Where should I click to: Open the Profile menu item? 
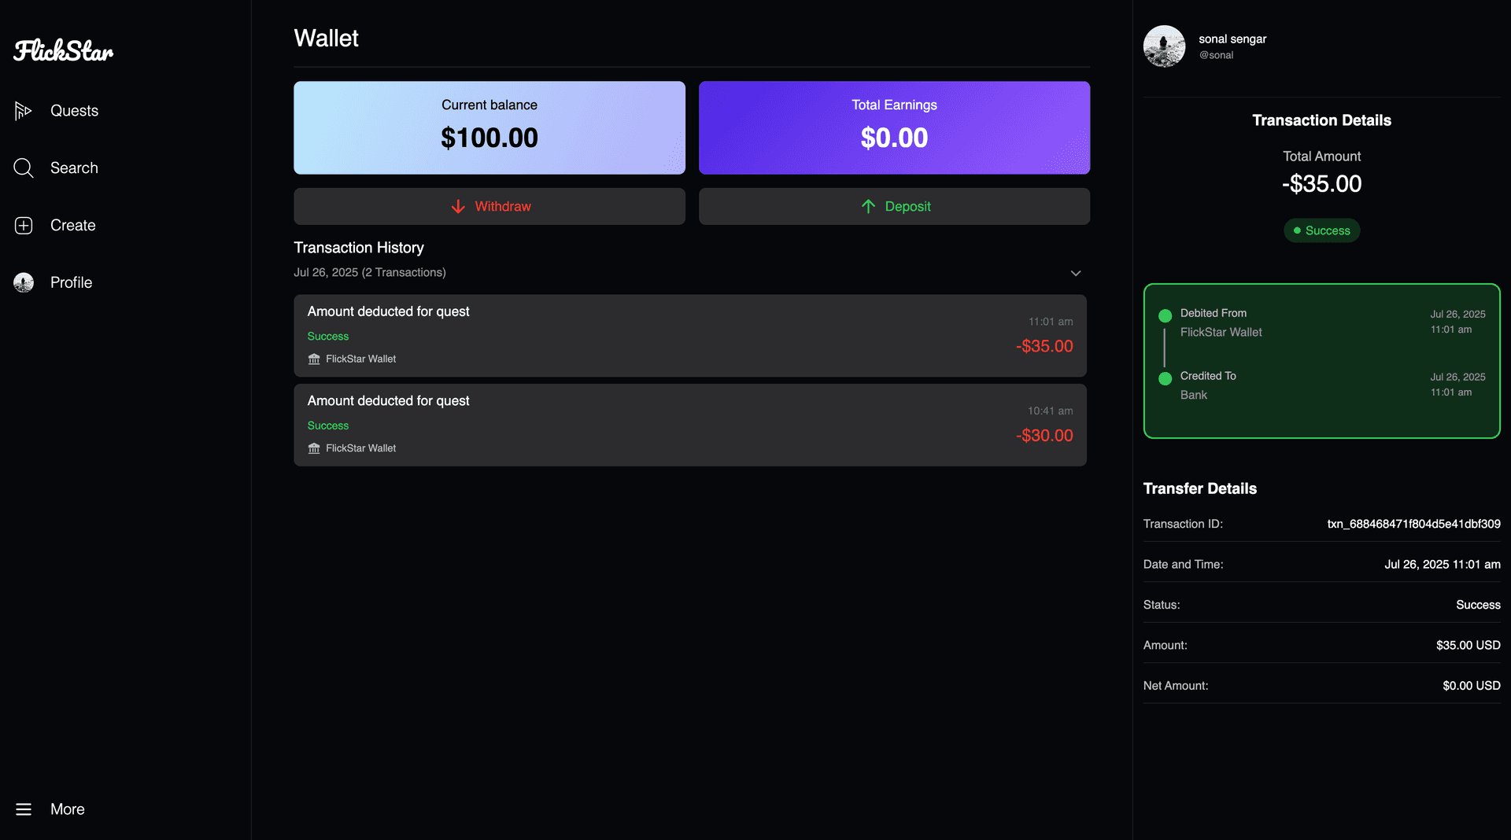(x=71, y=282)
